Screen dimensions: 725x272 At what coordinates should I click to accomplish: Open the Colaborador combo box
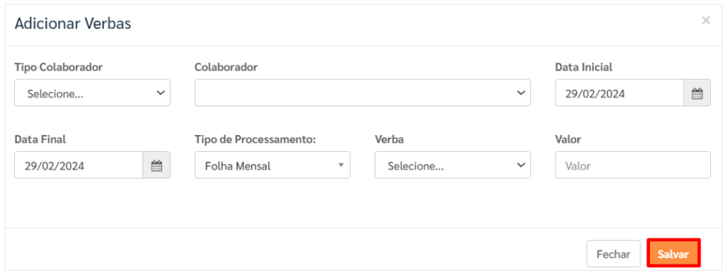[x=362, y=93]
